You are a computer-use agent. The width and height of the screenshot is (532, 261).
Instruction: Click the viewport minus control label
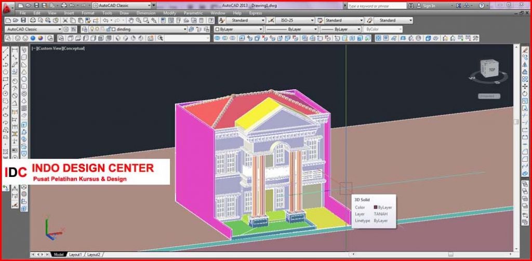(34, 48)
